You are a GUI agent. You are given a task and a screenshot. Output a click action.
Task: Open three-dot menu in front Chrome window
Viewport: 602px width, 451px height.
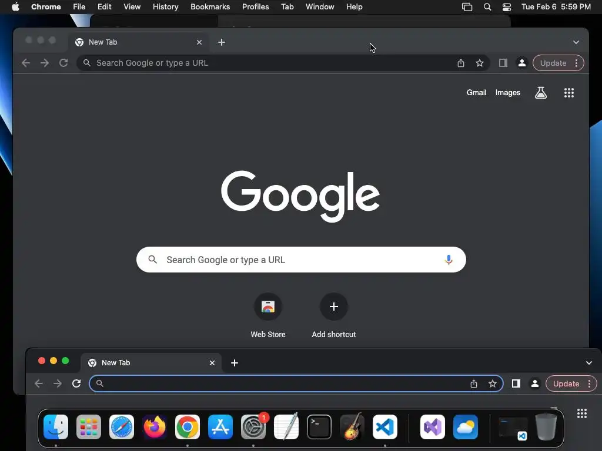click(589, 383)
